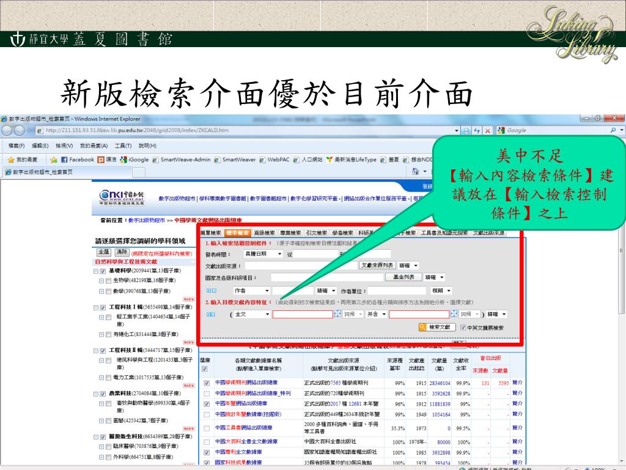Click the add-to-favorites star icon
The image size is (626, 470).
[x=54, y=160]
